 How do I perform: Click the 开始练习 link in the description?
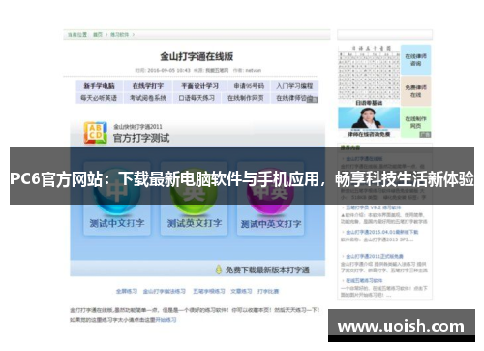coord(166,320)
